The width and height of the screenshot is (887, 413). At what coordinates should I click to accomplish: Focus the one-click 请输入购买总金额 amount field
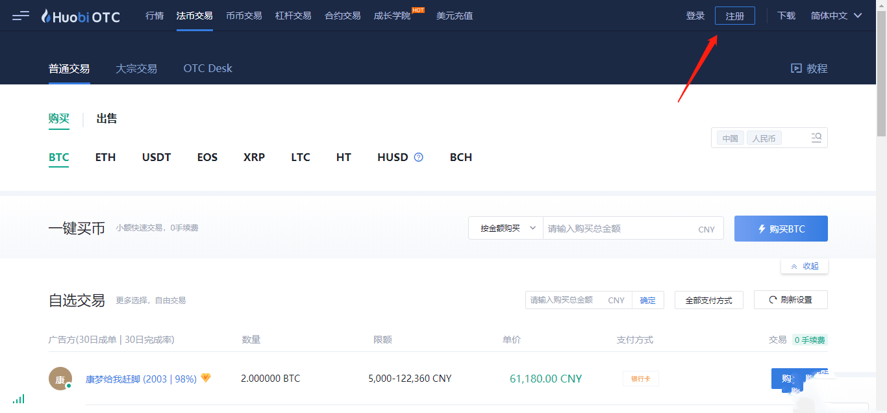pos(633,228)
